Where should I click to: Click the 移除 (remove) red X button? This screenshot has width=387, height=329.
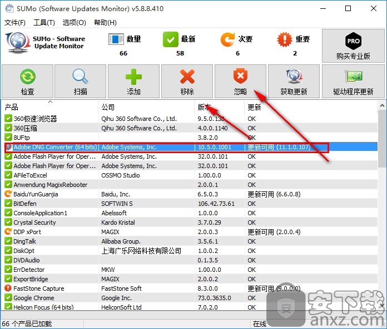pyautogui.click(x=187, y=81)
